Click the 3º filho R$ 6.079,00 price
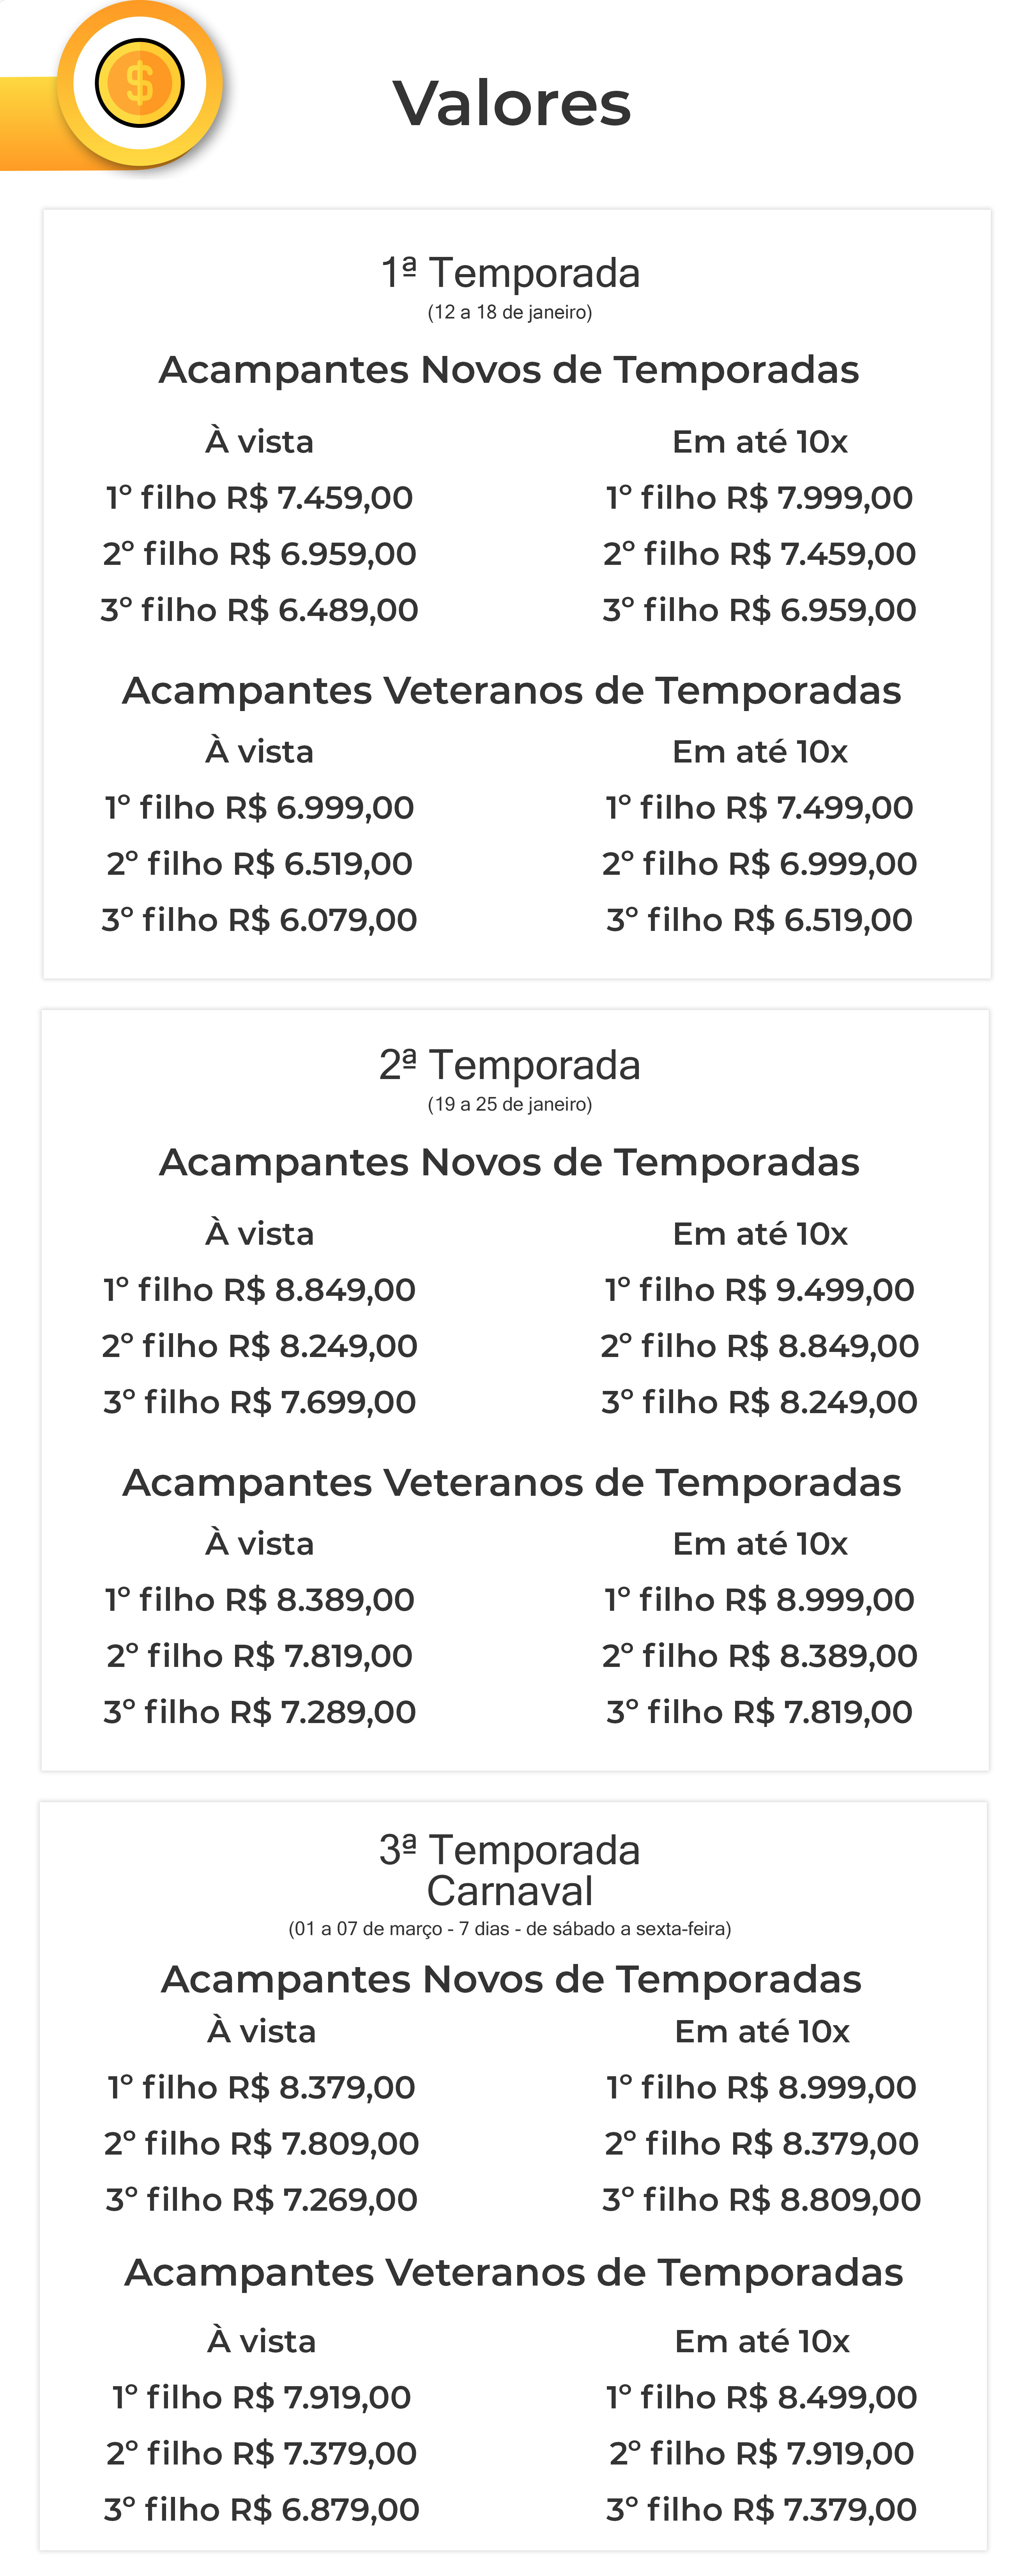 (259, 919)
